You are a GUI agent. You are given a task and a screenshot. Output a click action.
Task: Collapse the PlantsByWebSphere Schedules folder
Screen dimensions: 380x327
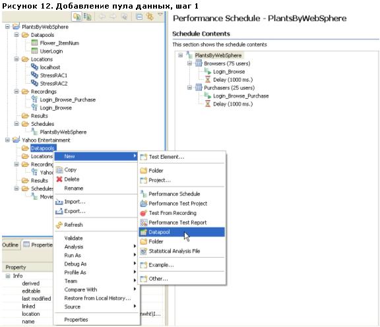(16, 123)
